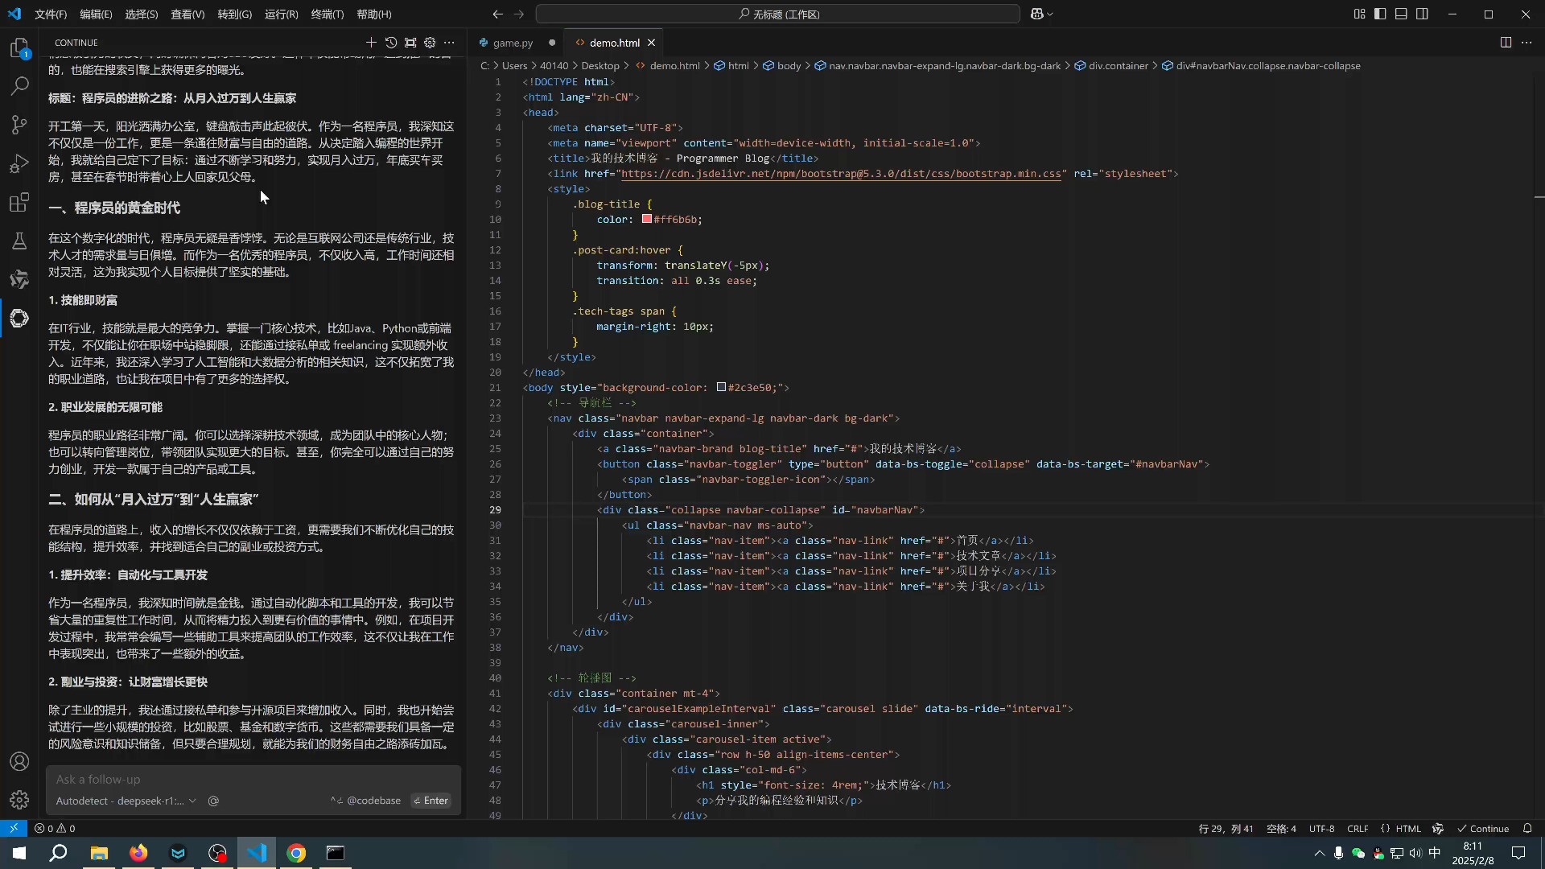Toggle the Continue status item in status bar
The width and height of the screenshot is (1545, 869).
(1483, 828)
